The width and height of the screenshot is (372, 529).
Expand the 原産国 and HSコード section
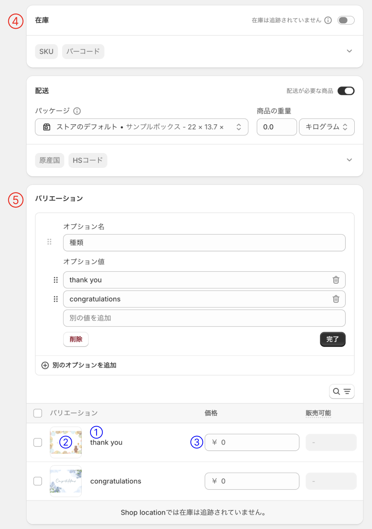(349, 160)
